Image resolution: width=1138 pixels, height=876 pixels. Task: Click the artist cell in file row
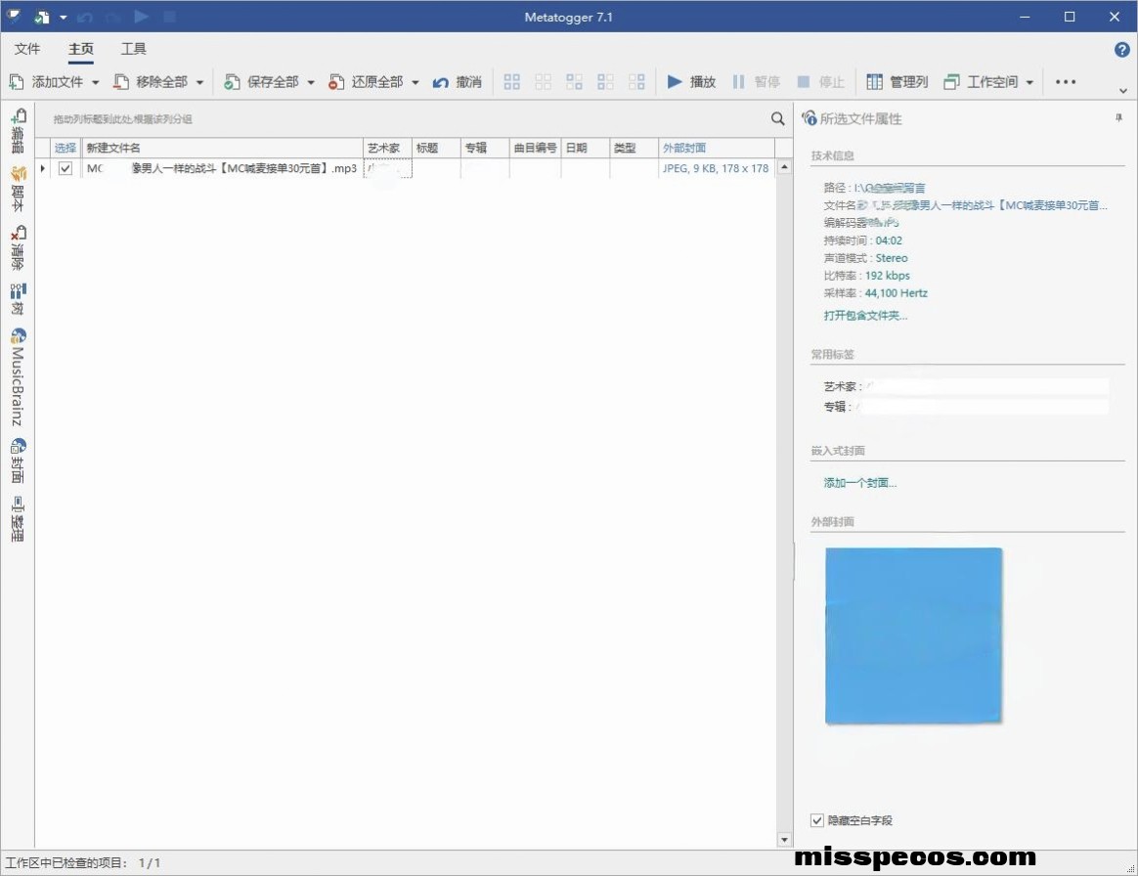point(387,168)
